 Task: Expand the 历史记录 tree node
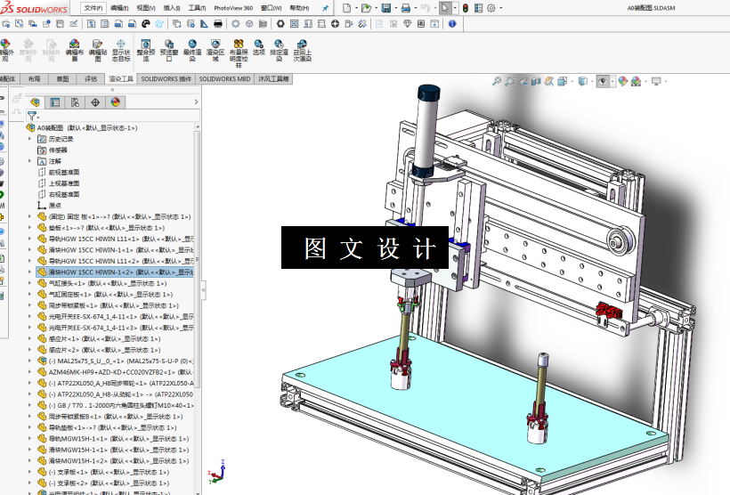(x=29, y=139)
